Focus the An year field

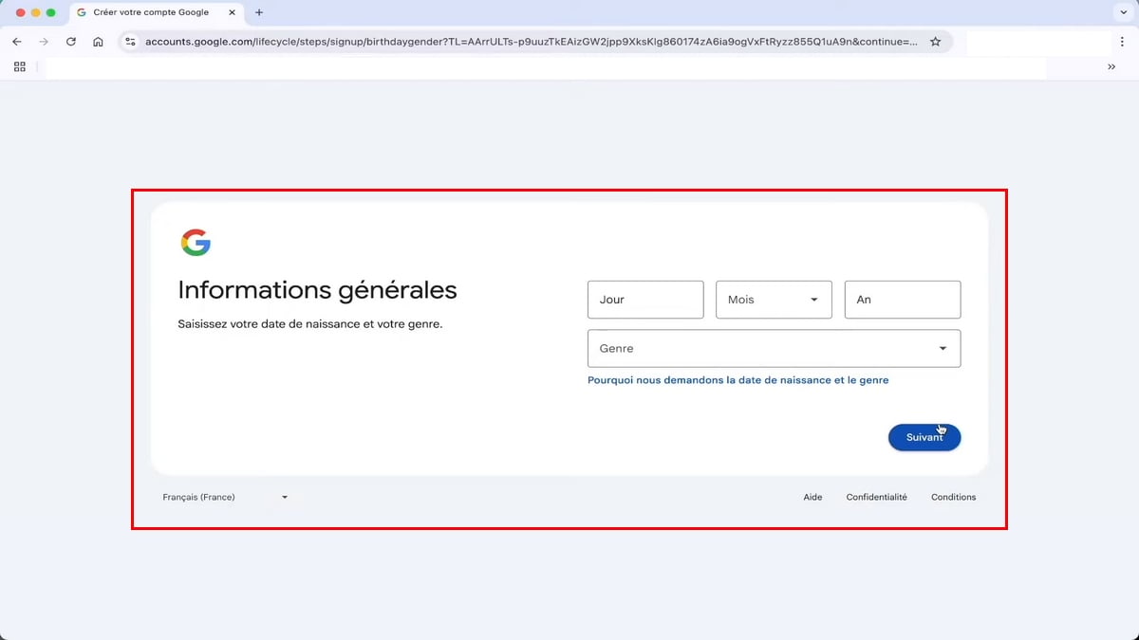pyautogui.click(x=903, y=300)
